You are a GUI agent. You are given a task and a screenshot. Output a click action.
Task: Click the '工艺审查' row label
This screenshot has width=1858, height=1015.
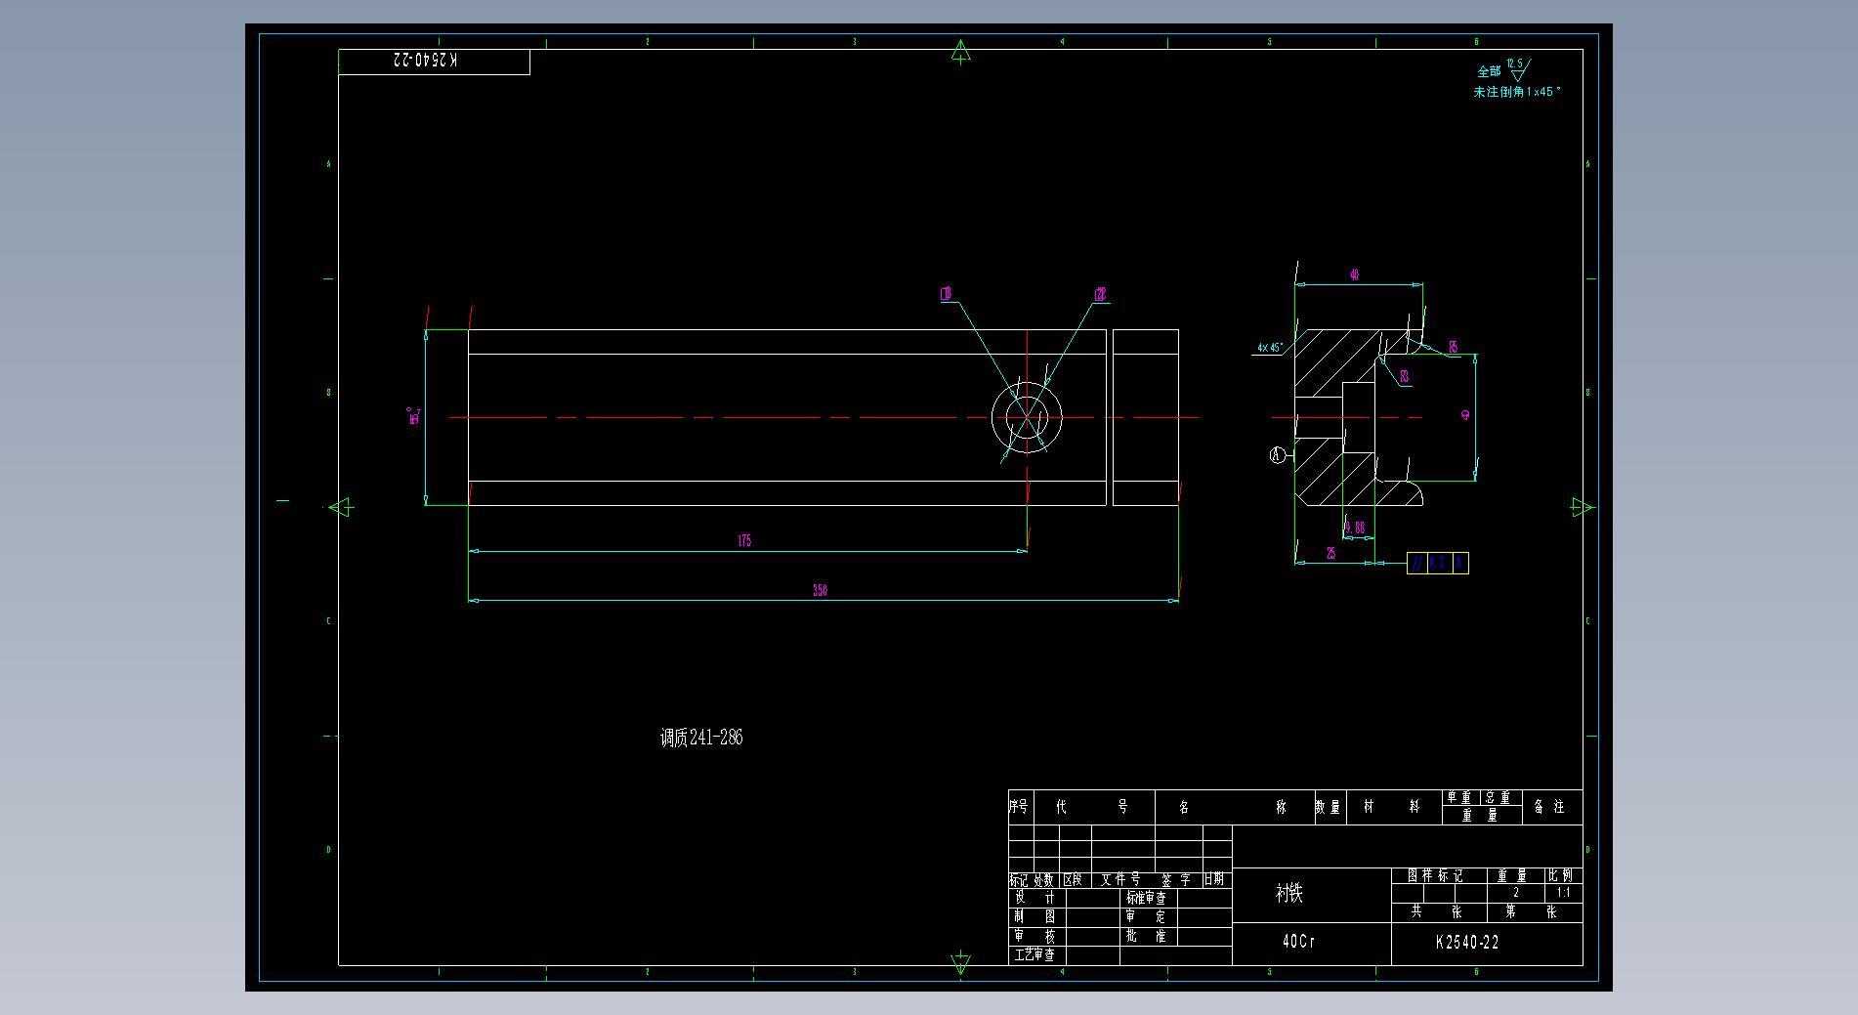1035,955
